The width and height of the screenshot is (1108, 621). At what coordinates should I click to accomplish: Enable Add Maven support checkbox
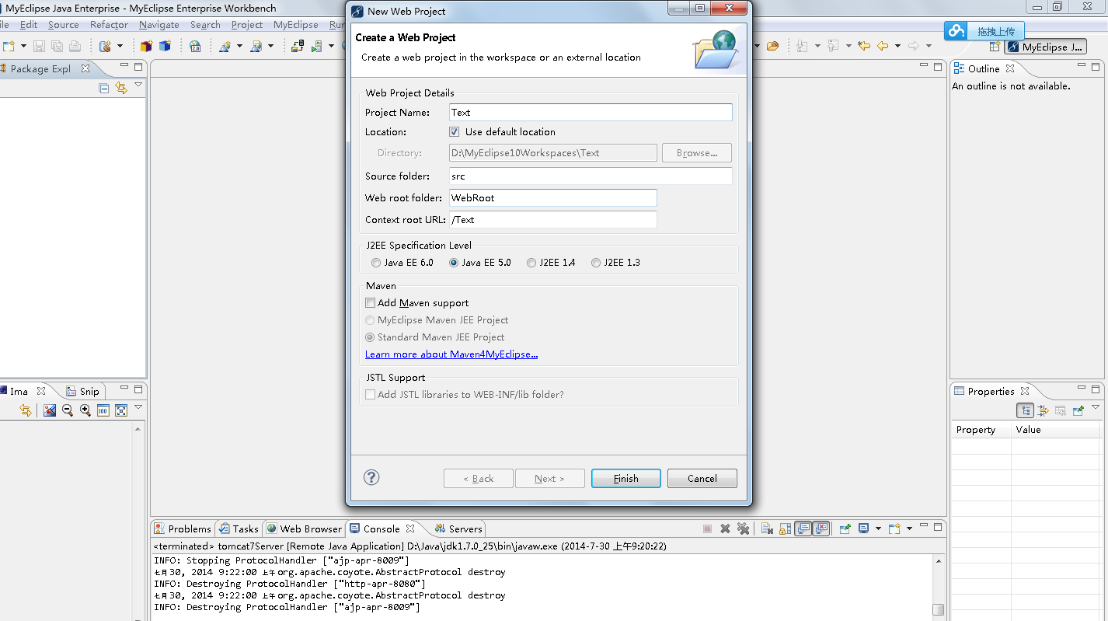371,302
